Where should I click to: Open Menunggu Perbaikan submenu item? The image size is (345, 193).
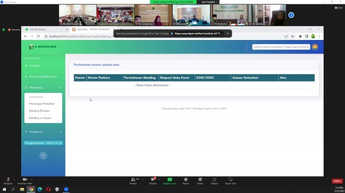tap(42, 104)
